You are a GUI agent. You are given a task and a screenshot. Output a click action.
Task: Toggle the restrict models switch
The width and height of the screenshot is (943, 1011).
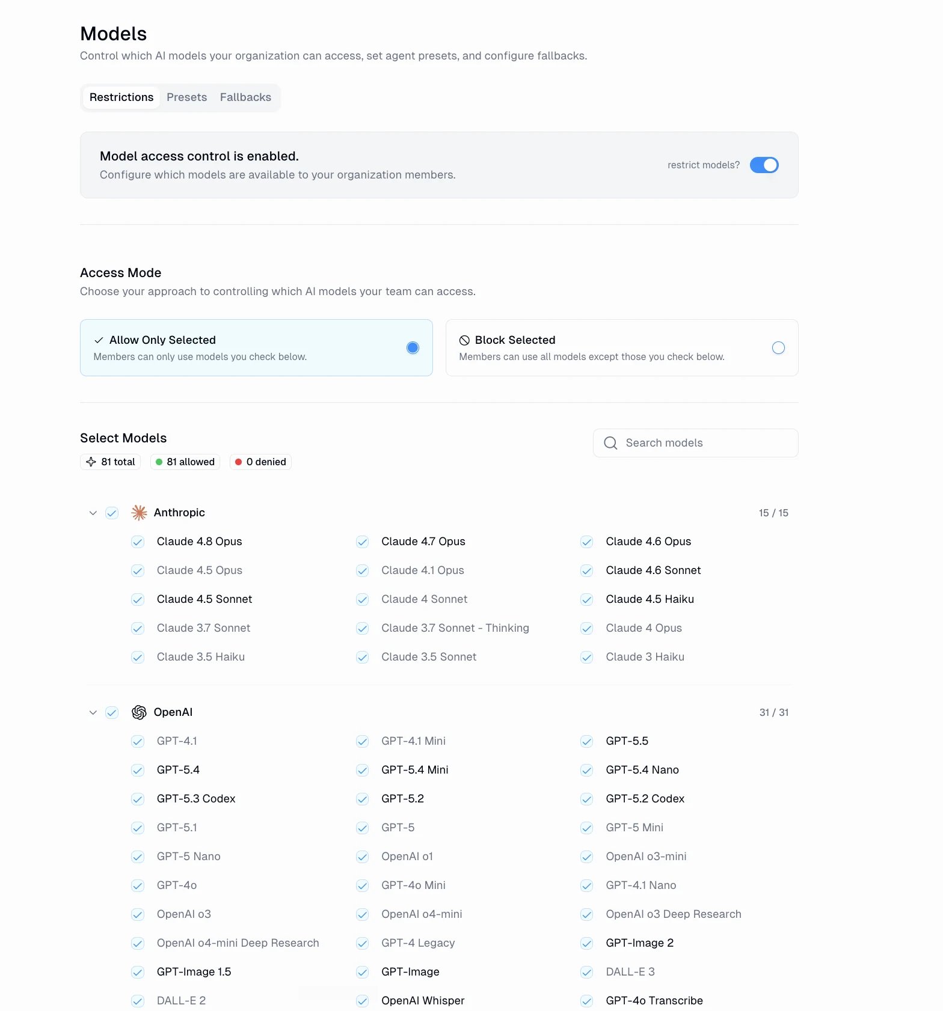764,165
